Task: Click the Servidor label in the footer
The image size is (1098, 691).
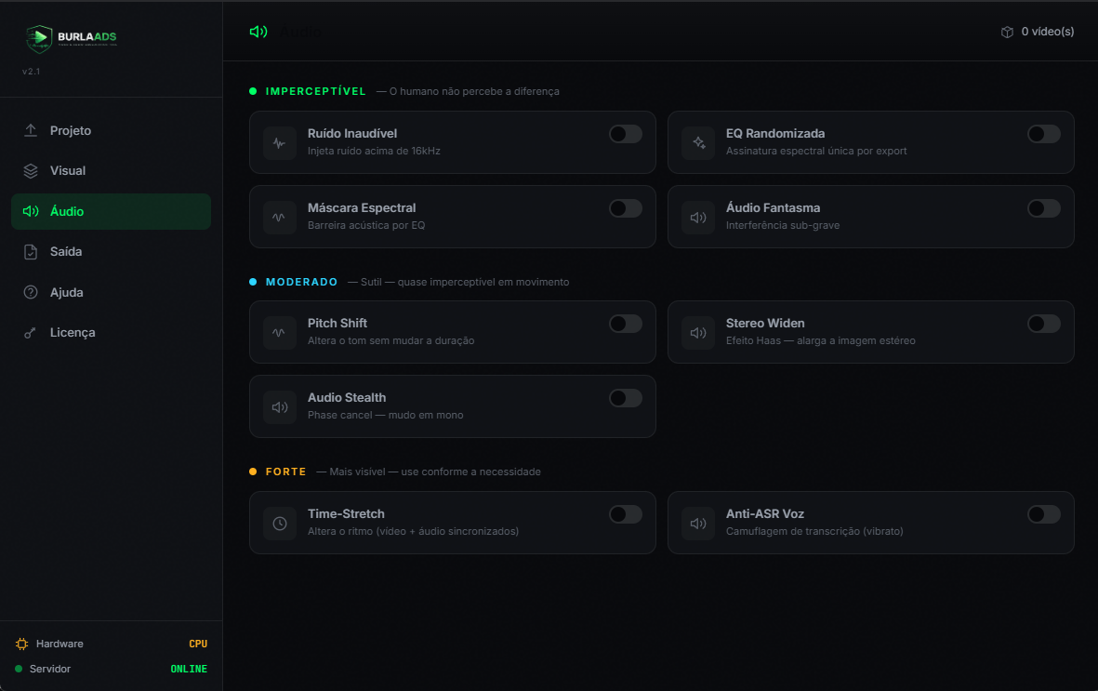Action: click(49, 670)
